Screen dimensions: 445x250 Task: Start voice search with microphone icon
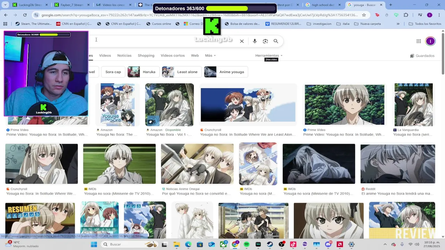(254, 41)
